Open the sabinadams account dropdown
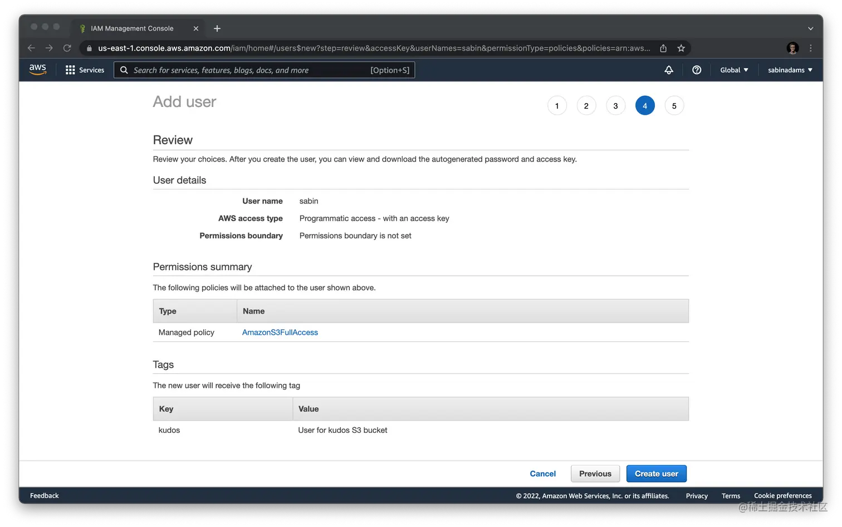The width and height of the screenshot is (842, 527). tap(790, 70)
